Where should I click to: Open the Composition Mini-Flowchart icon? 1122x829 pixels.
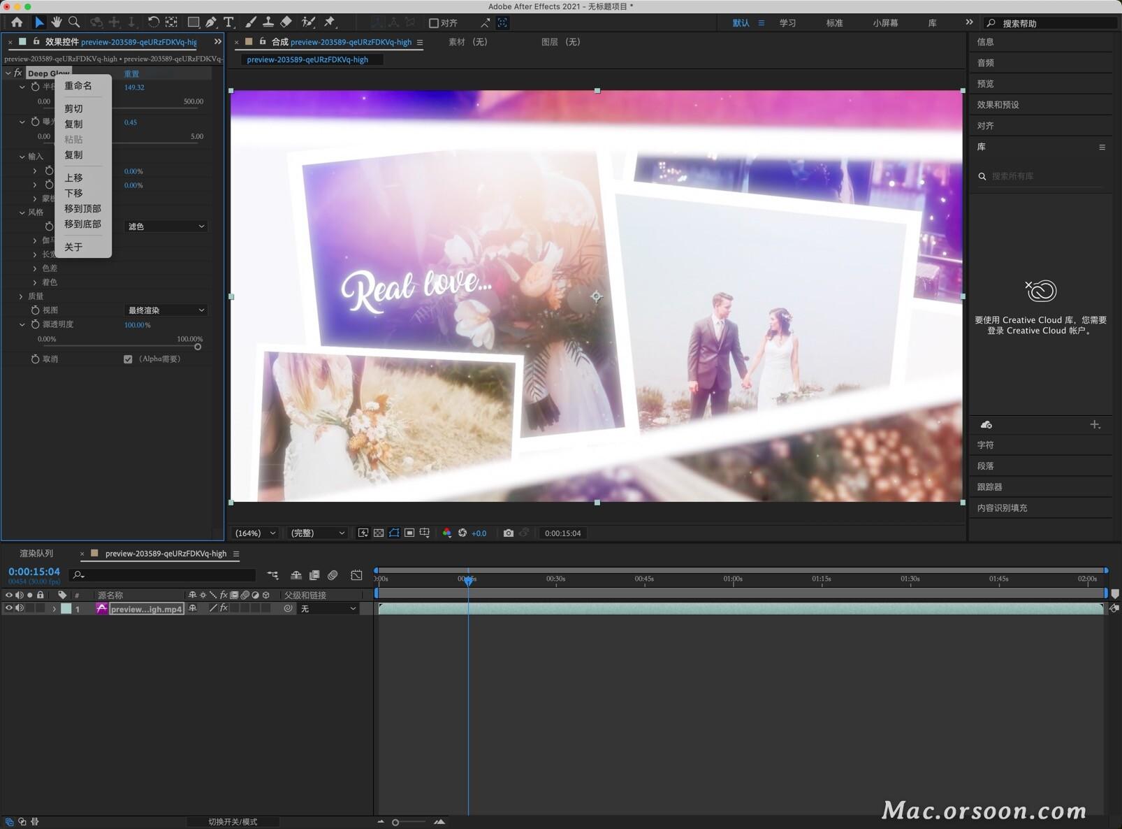[x=272, y=575]
